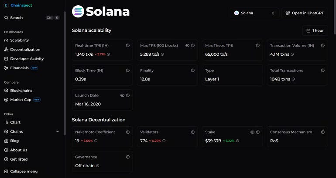Click the help icon on Nakamoto Coefficient card
This screenshot has height=178, width=336.
pyautogui.click(x=128, y=132)
